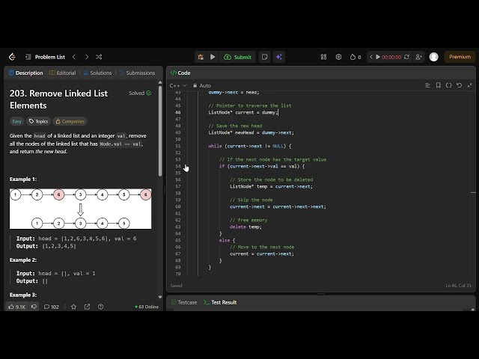Open the LeetCode home logo
The image size is (479, 359).
(x=12, y=57)
